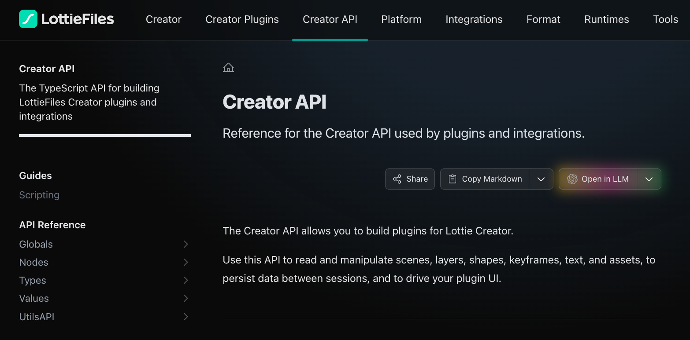Open the Tools nav tab

[x=665, y=19]
